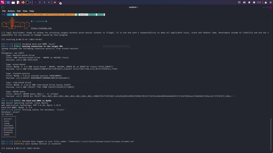This screenshot has height=153, width=273.
Task: Close the terminal window
Action: click(x=271, y=7)
